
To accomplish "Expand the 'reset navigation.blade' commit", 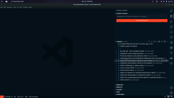I will click(x=116, y=51).
